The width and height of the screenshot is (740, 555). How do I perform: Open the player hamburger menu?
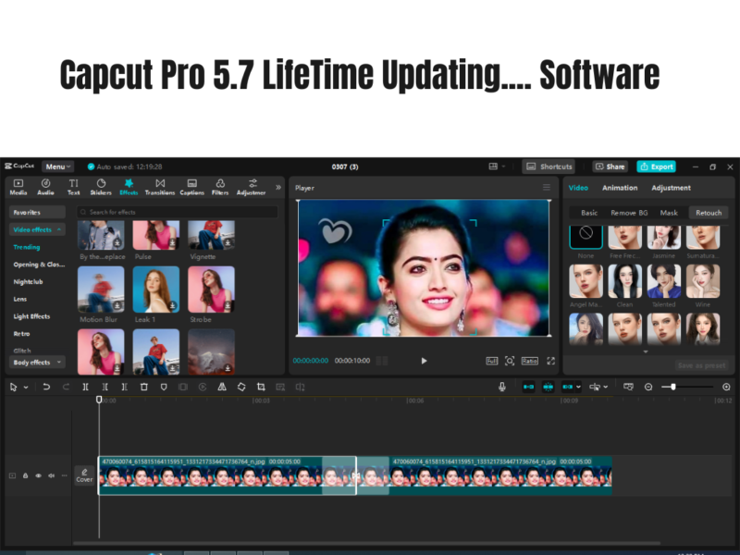pyautogui.click(x=547, y=188)
